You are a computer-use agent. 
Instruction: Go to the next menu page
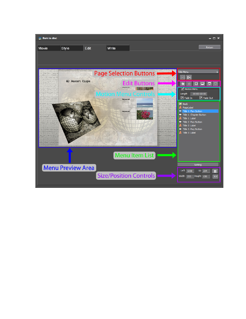point(189,77)
